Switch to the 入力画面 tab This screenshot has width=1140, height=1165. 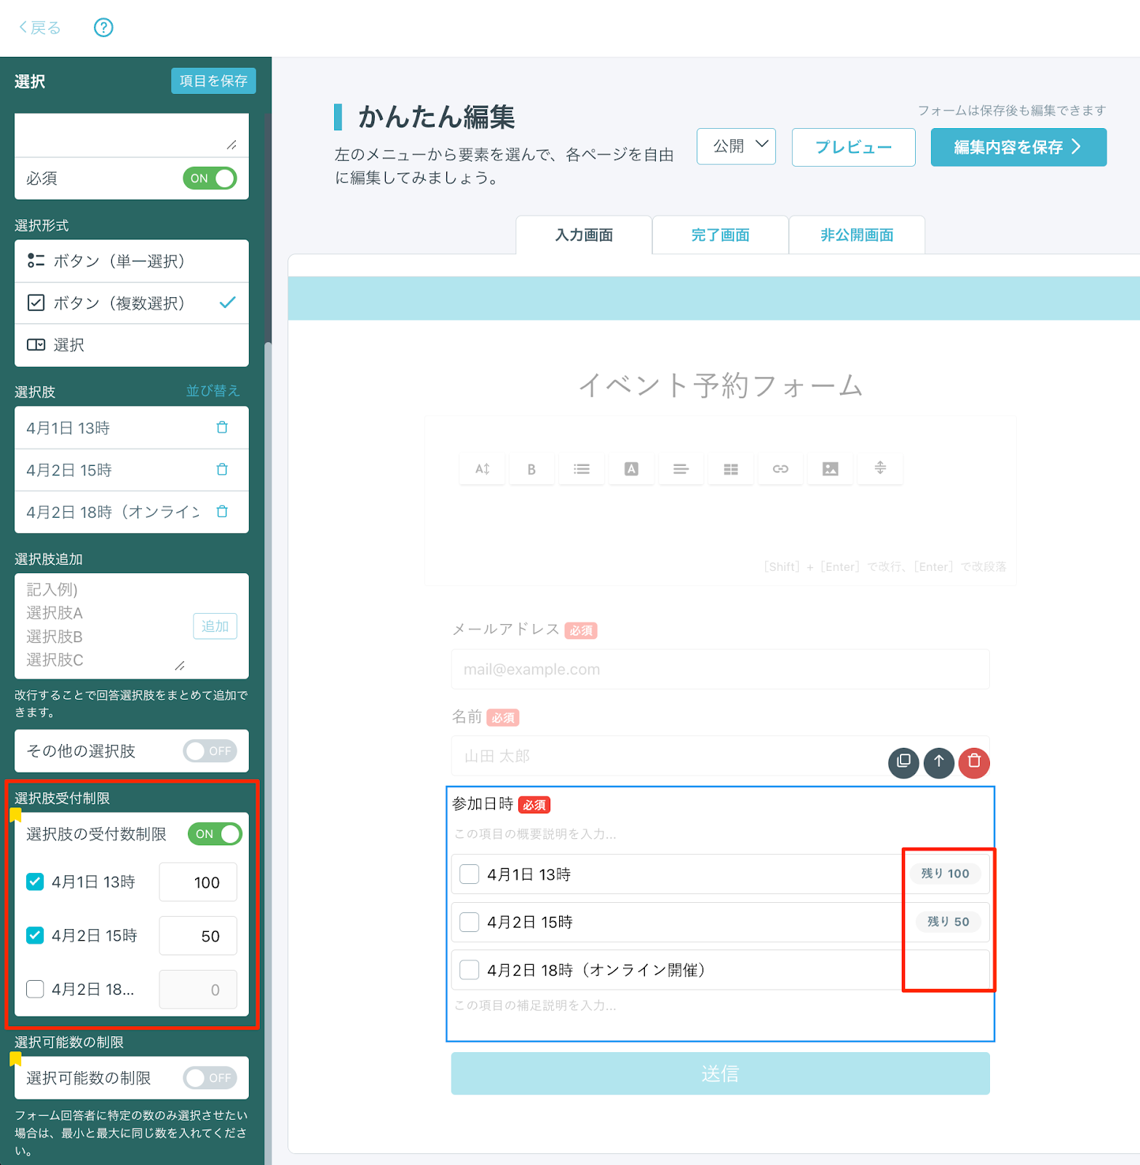pyautogui.click(x=584, y=235)
